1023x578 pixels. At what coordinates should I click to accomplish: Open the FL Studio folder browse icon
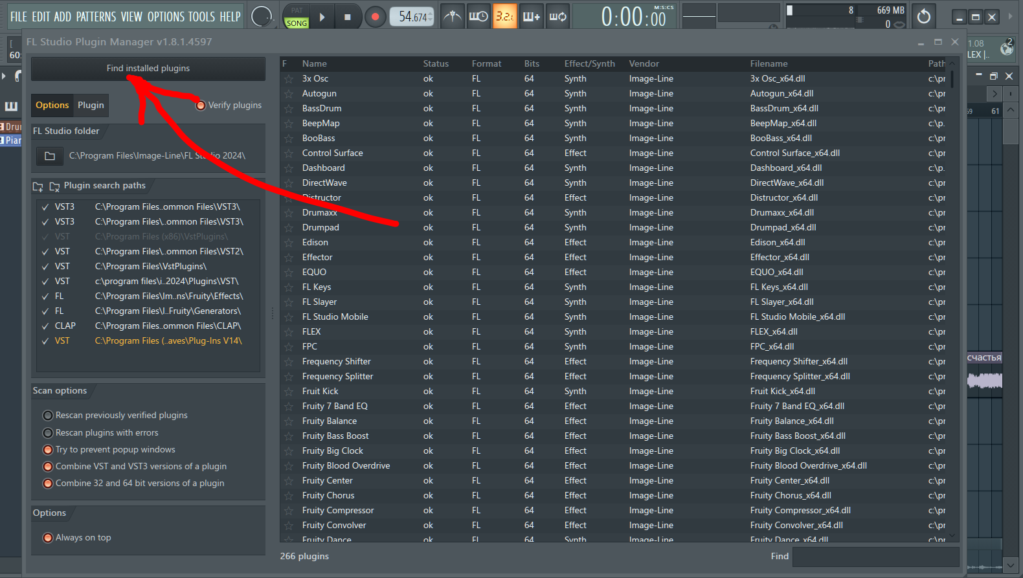pos(50,156)
